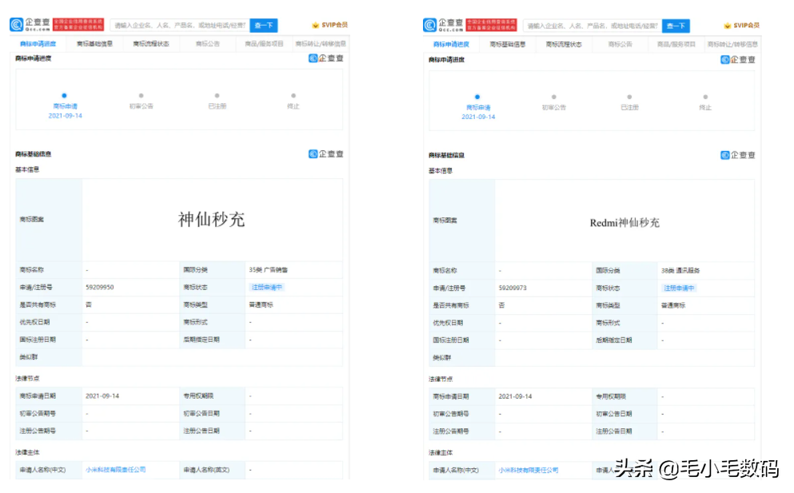Click the Redmi神仙秒充 trademark image

[624, 223]
